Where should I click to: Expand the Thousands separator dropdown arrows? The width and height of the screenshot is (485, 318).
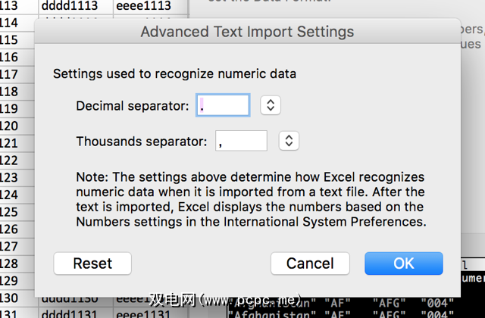point(289,141)
